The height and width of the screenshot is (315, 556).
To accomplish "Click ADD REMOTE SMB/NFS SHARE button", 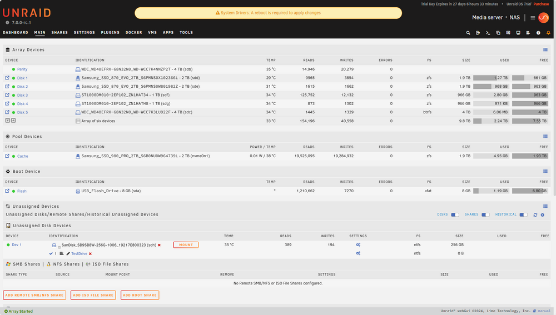I will click(34, 295).
